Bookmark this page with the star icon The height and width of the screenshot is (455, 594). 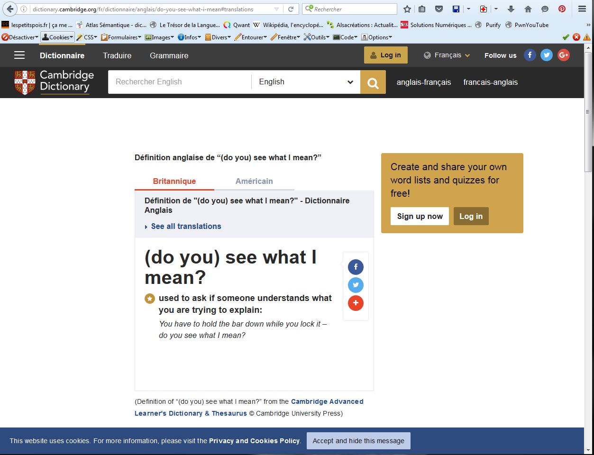click(x=407, y=9)
